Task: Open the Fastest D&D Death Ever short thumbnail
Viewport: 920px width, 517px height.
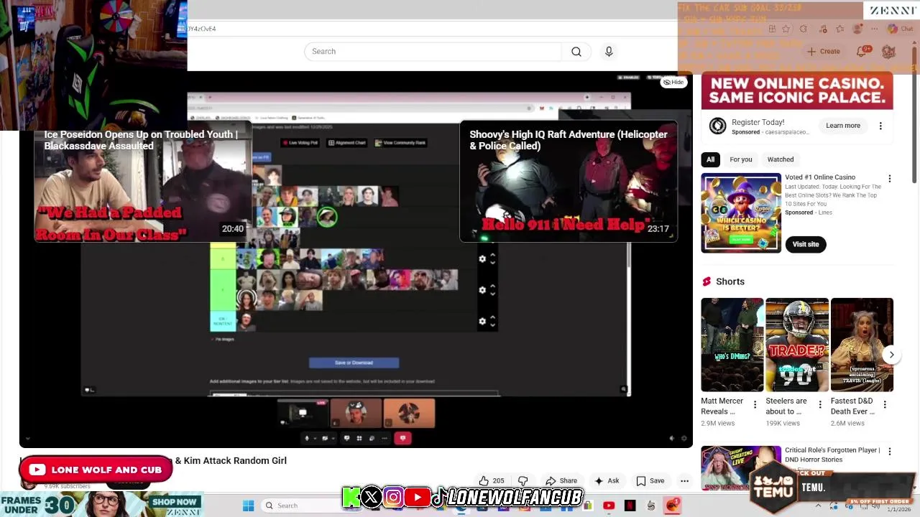Action: 862,345
